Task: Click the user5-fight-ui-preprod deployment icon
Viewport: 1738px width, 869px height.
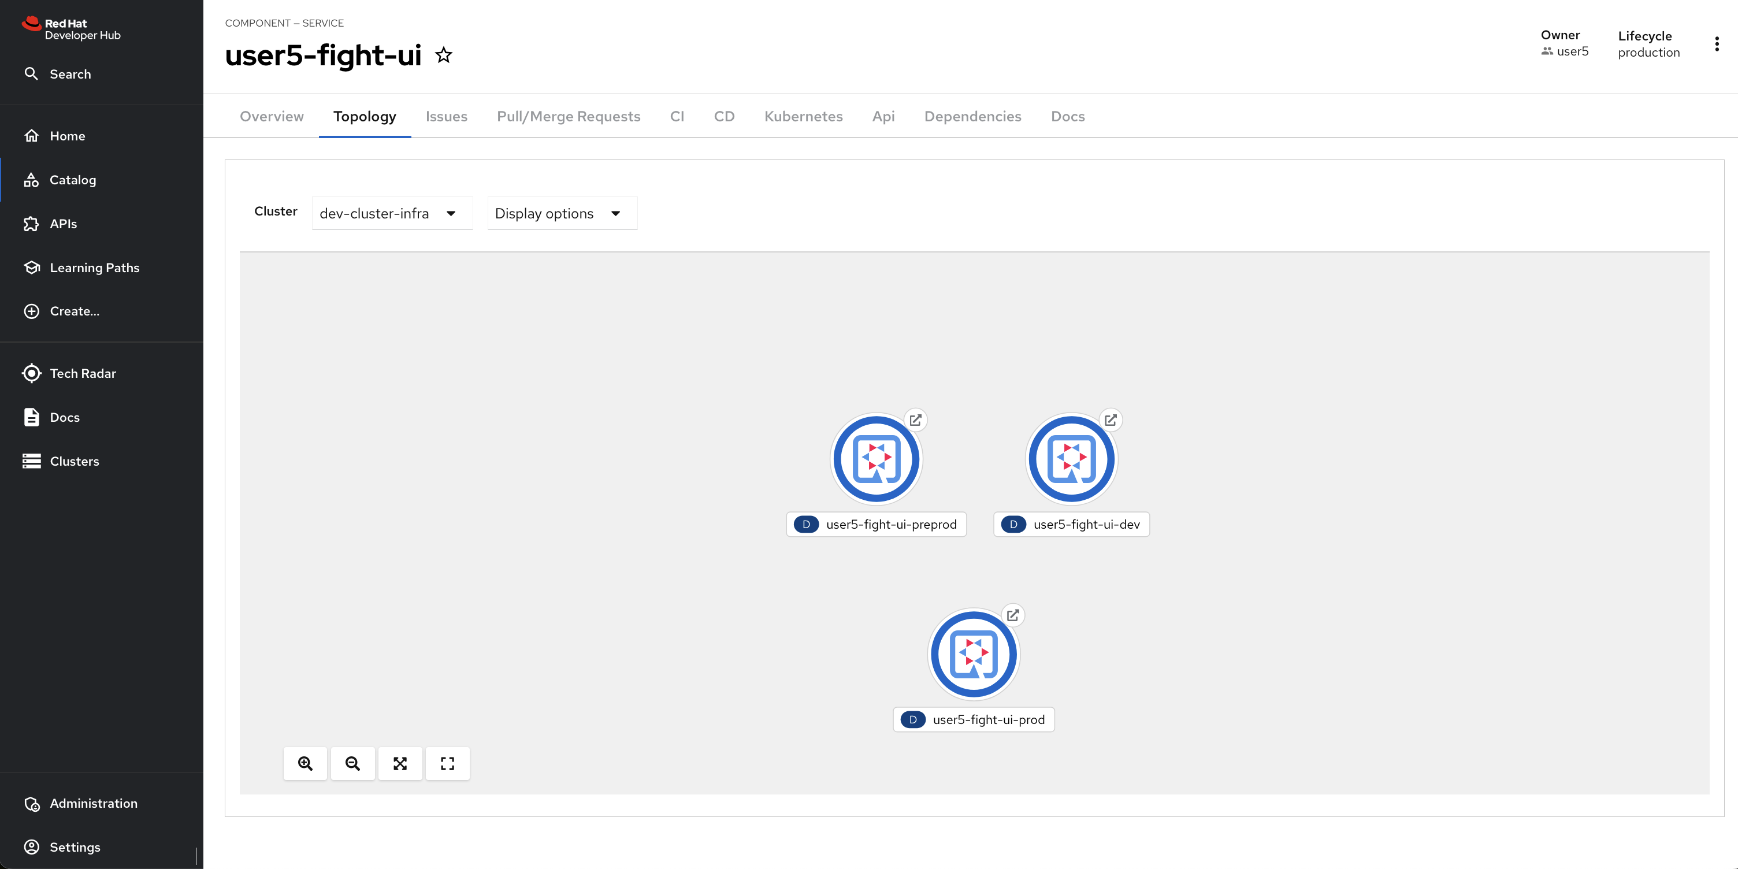Action: point(876,459)
